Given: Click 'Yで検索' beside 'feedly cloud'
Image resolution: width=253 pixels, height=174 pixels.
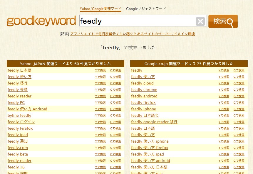Looking at the screenshot, I should 224,83.
